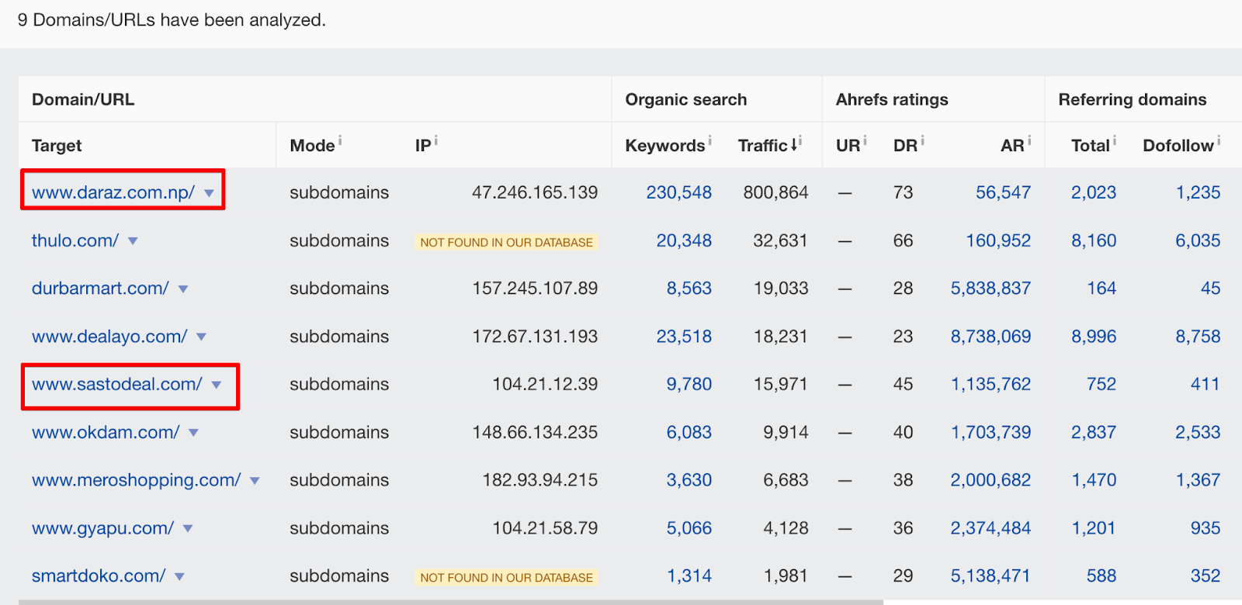
Task: Click the 230,548 keywords value for daraz
Action: pyautogui.click(x=678, y=192)
